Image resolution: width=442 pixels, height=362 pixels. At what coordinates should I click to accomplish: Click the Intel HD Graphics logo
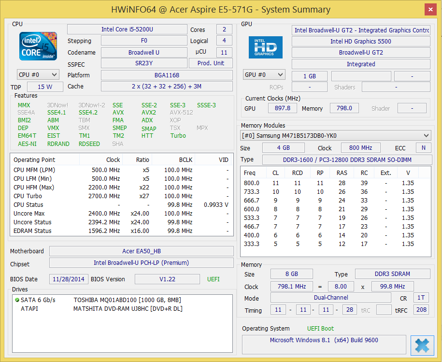(265, 47)
